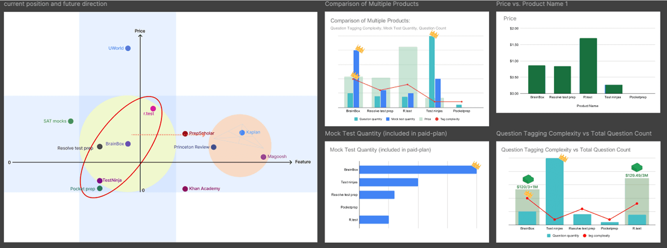The image size is (667, 248).
Task: Select the frame title 'current position and future direction'
Action: tap(55, 4)
